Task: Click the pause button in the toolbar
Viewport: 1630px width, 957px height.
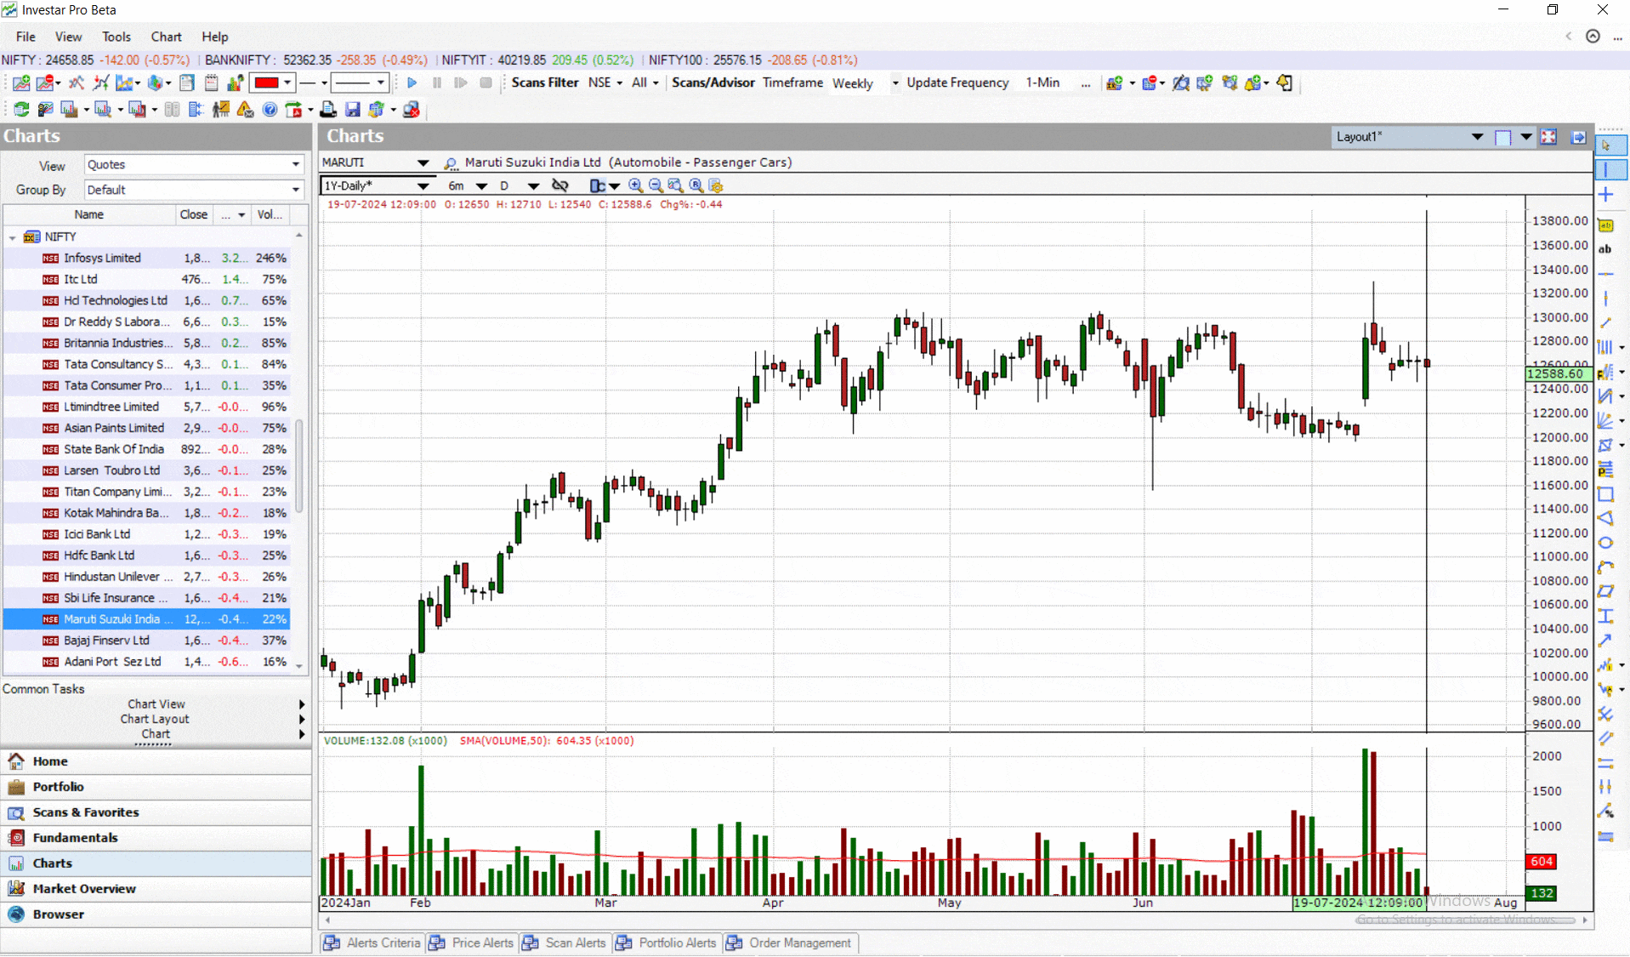Action: [436, 83]
